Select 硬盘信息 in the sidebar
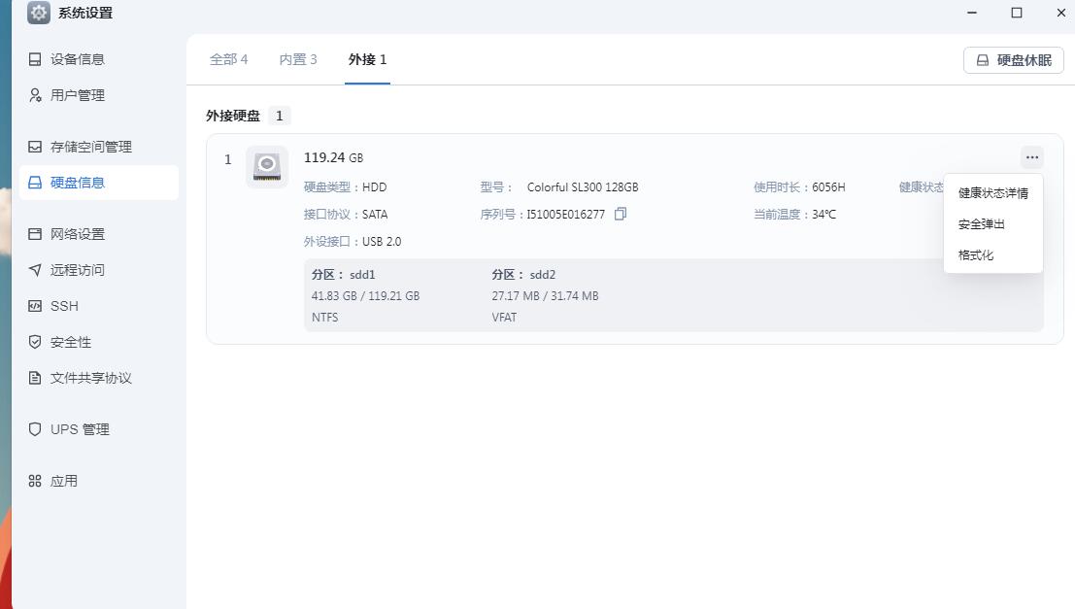 tap(99, 183)
